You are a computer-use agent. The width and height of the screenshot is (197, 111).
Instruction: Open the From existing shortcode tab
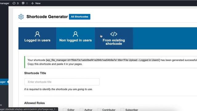coord(114,38)
